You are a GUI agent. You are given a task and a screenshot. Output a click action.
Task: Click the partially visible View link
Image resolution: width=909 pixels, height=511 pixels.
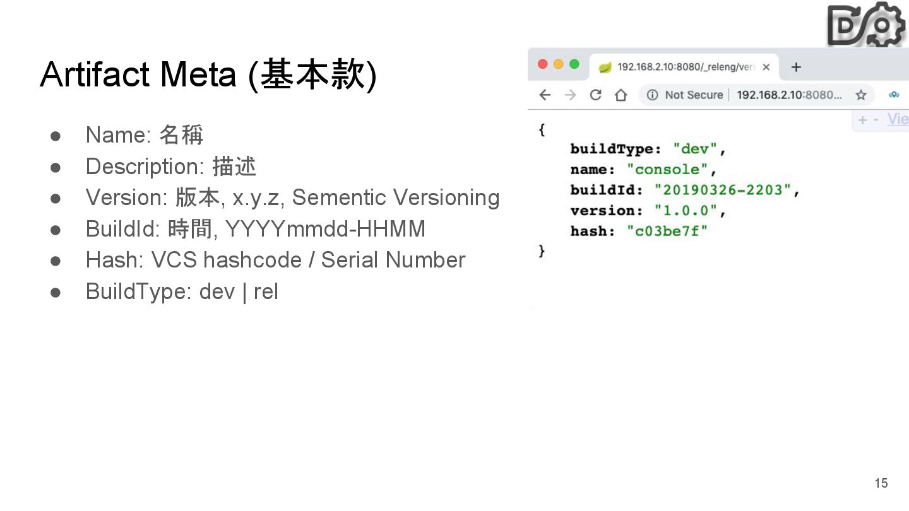tap(897, 119)
